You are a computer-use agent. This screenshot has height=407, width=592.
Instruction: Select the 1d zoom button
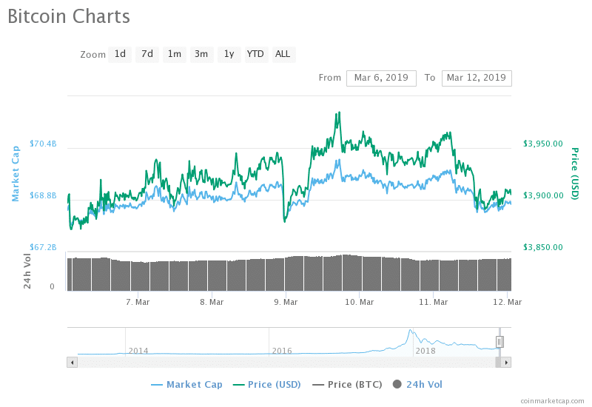[x=120, y=54]
